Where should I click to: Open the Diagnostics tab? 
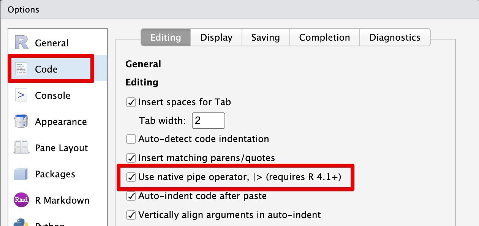click(x=395, y=37)
